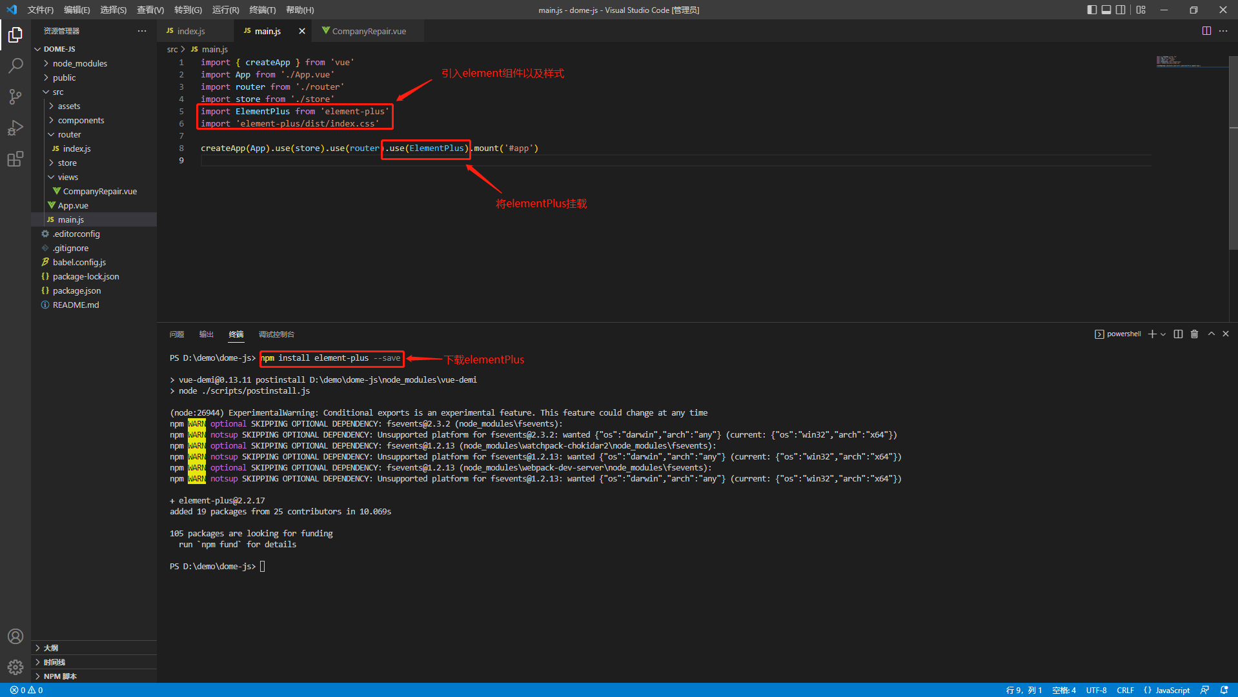1238x697 pixels.
Task: Open the Search view in activity bar
Action: tap(15, 65)
